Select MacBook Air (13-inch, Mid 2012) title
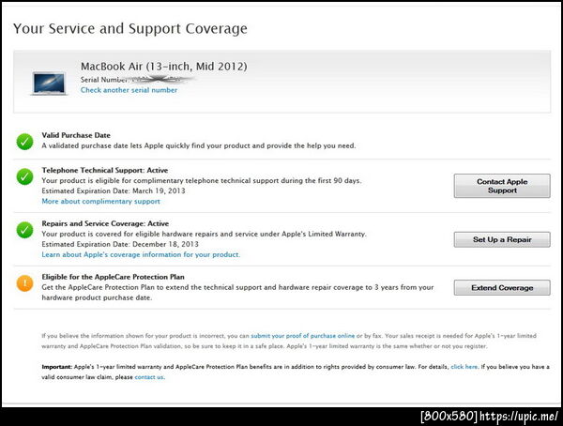Screen dimensions: 563x426 [x=163, y=67]
